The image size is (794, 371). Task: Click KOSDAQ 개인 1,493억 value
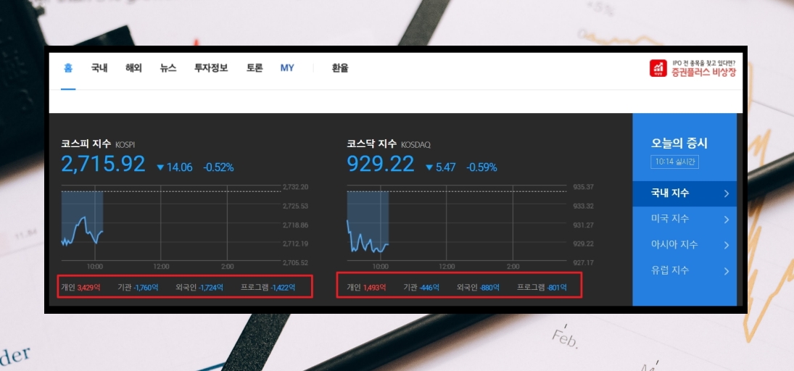374,288
